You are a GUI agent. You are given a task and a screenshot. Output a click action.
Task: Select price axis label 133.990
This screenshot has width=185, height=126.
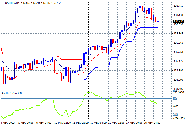coord(179,80)
